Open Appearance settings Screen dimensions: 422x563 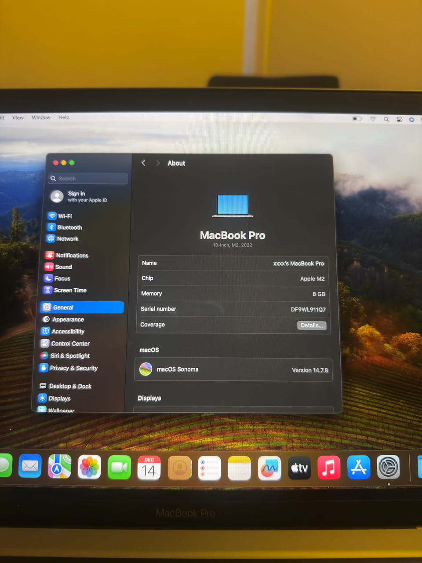point(63,319)
